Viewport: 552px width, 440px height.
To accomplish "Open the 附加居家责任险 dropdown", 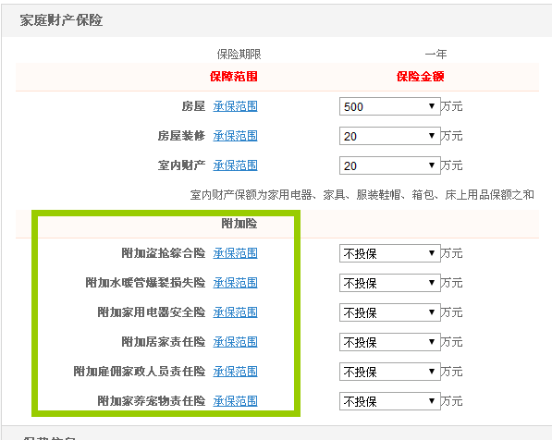I will 389,342.
